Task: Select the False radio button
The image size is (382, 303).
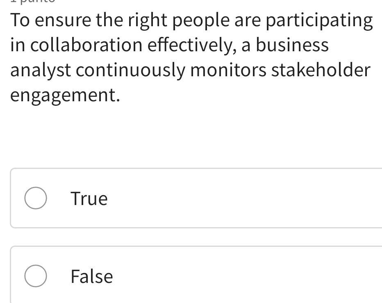Action: coord(36,276)
